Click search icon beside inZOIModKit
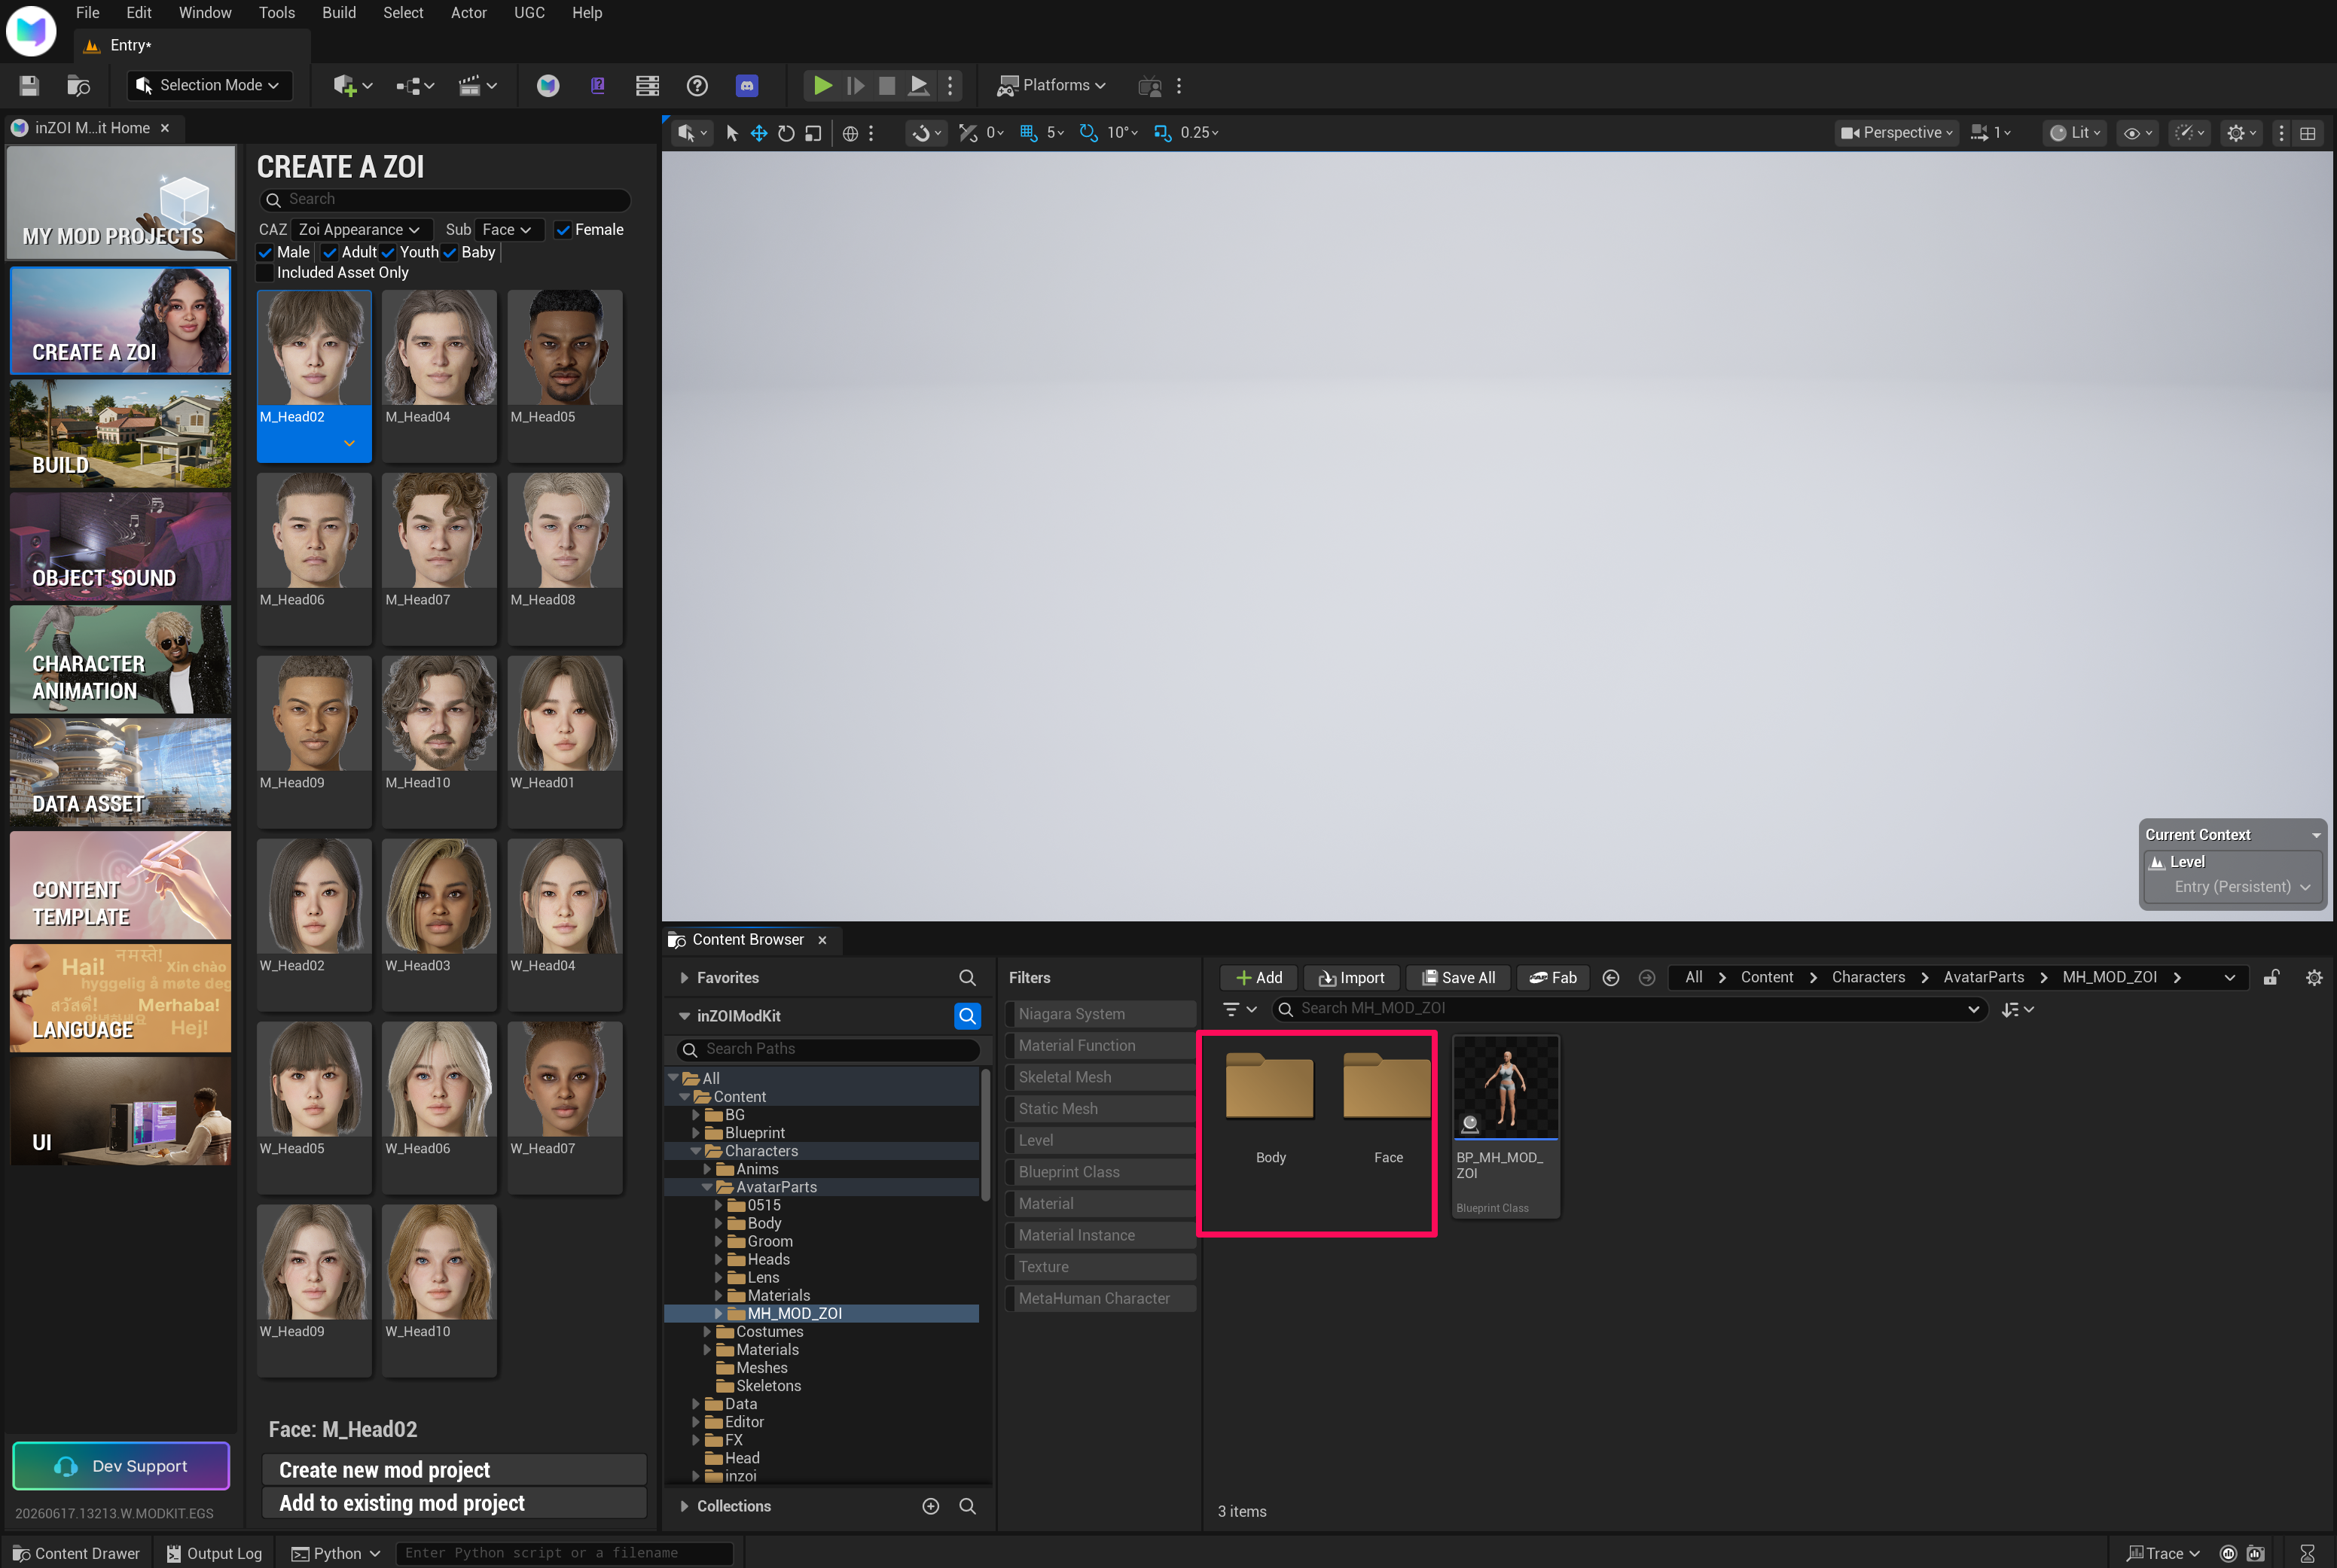The image size is (2337, 1568). [x=968, y=1016]
